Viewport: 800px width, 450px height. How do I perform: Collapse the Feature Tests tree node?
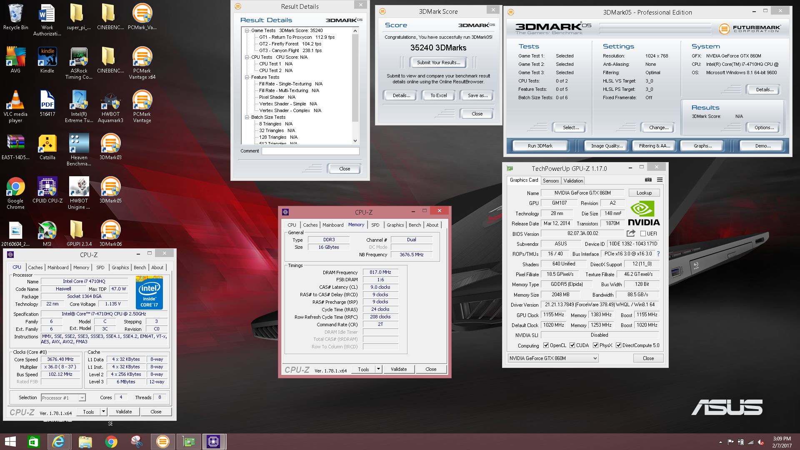pos(247,77)
